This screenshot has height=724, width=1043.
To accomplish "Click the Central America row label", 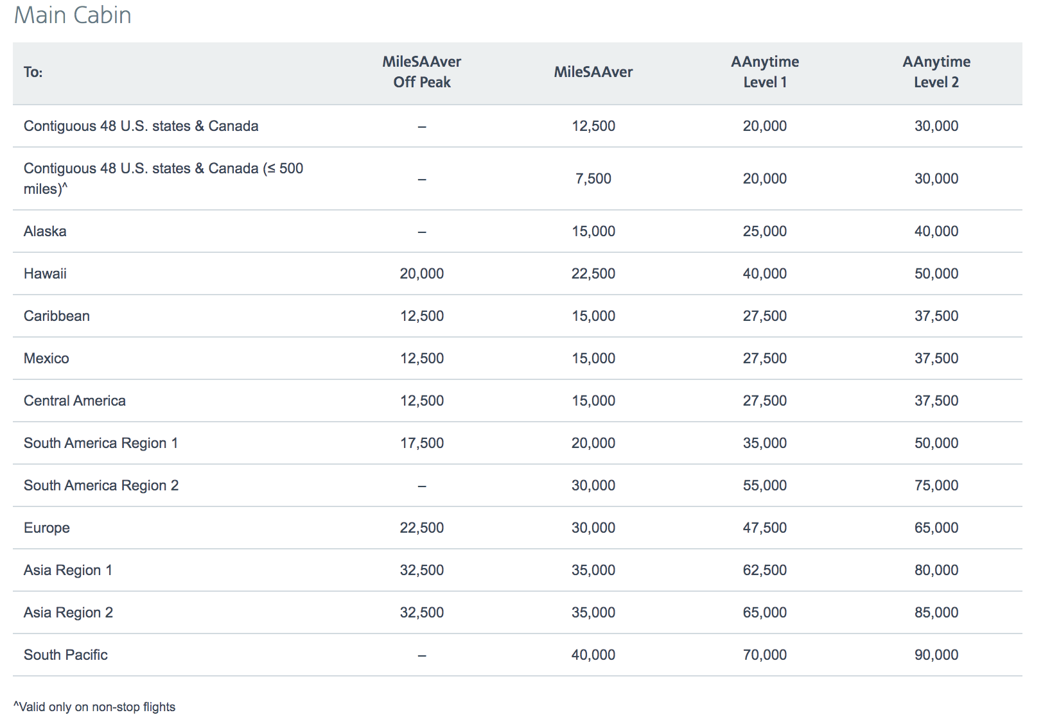I will [x=74, y=400].
